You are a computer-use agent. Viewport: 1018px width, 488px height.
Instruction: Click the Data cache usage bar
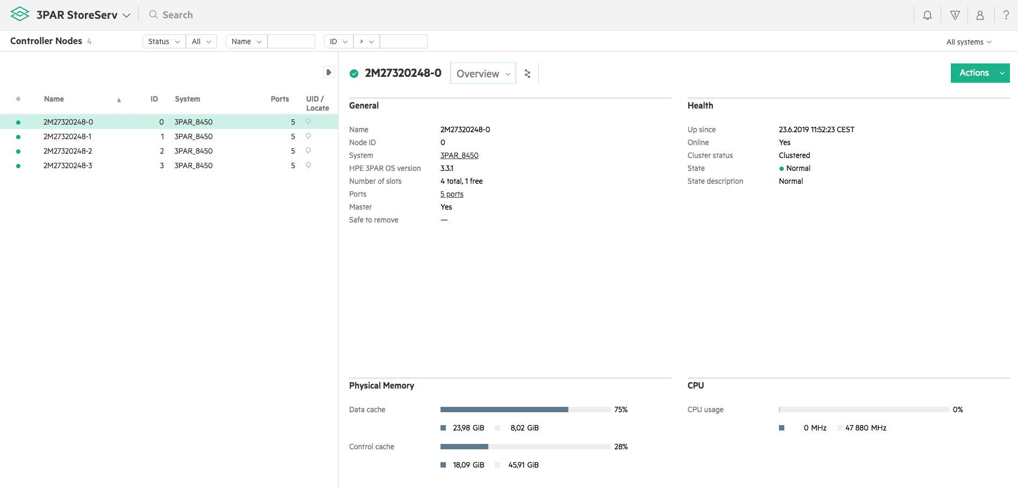click(x=525, y=410)
